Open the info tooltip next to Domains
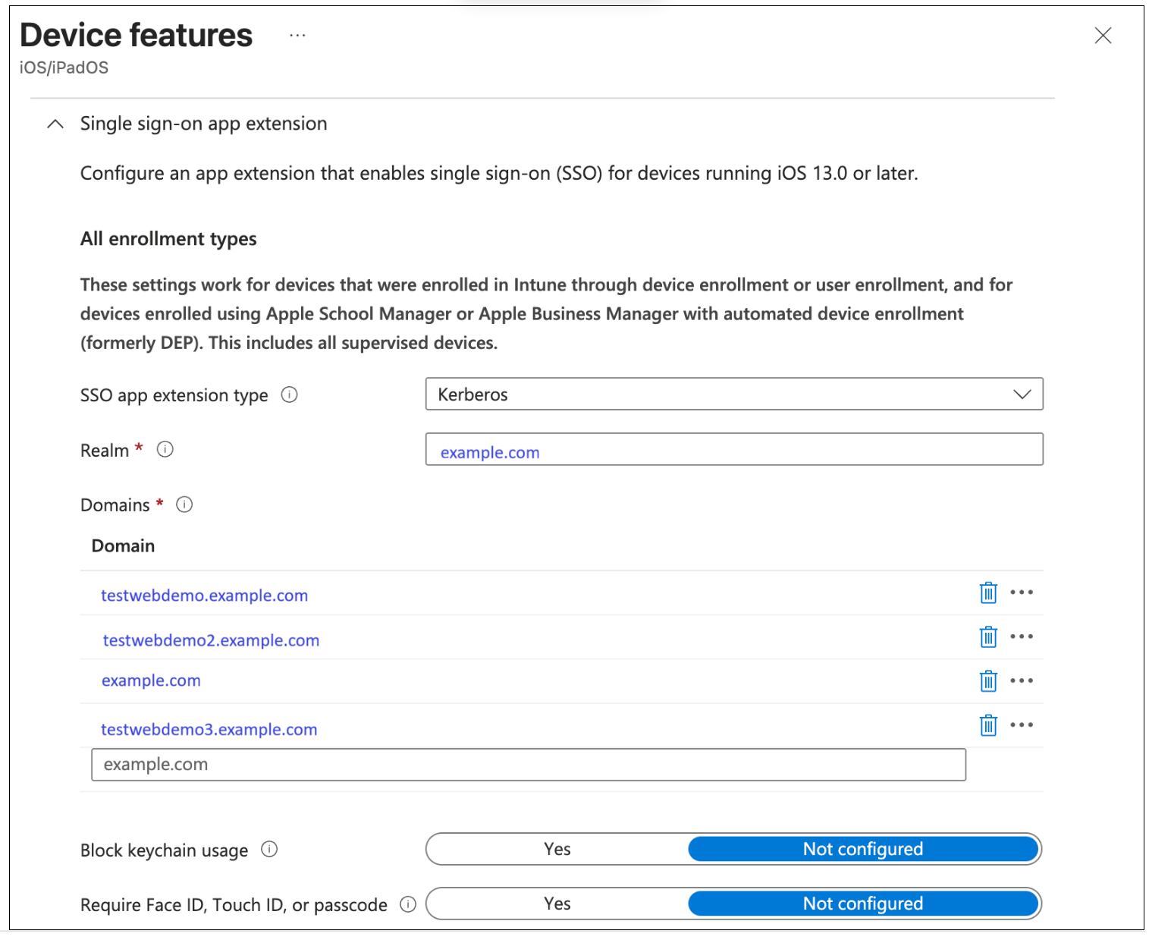This screenshot has width=1149, height=943. pyautogui.click(x=184, y=504)
